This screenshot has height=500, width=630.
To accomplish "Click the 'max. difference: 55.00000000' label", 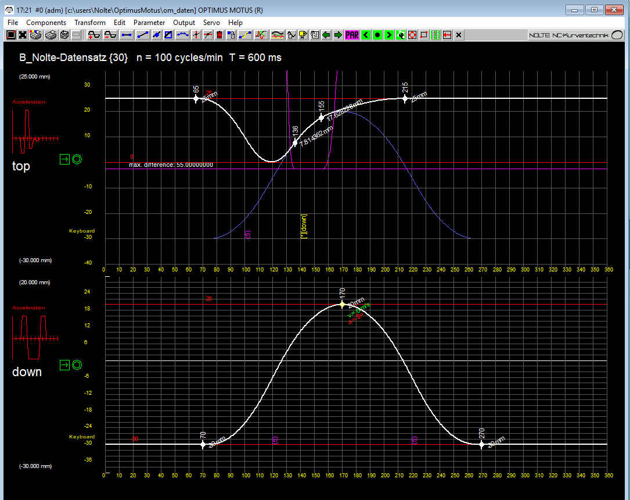I will pos(171,165).
